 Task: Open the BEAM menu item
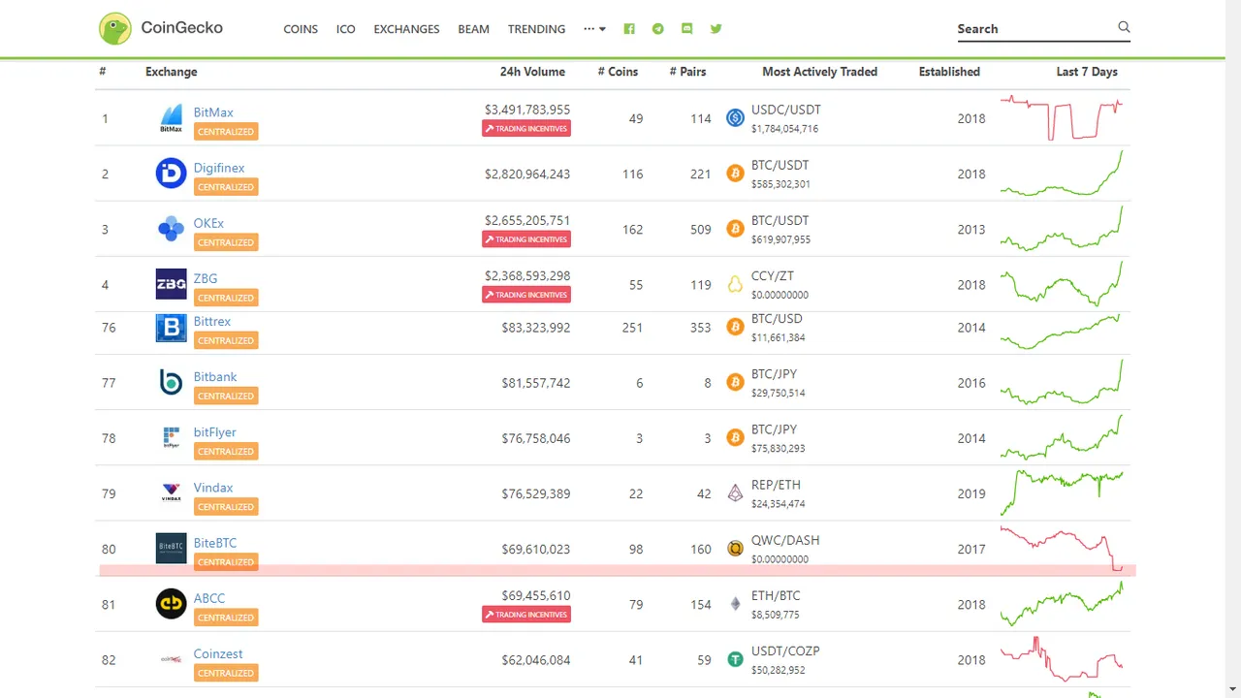pyautogui.click(x=473, y=29)
